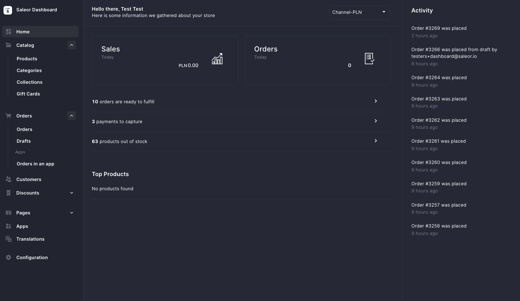
Task: Click the Apps sidebar icon
Action: [9, 226]
